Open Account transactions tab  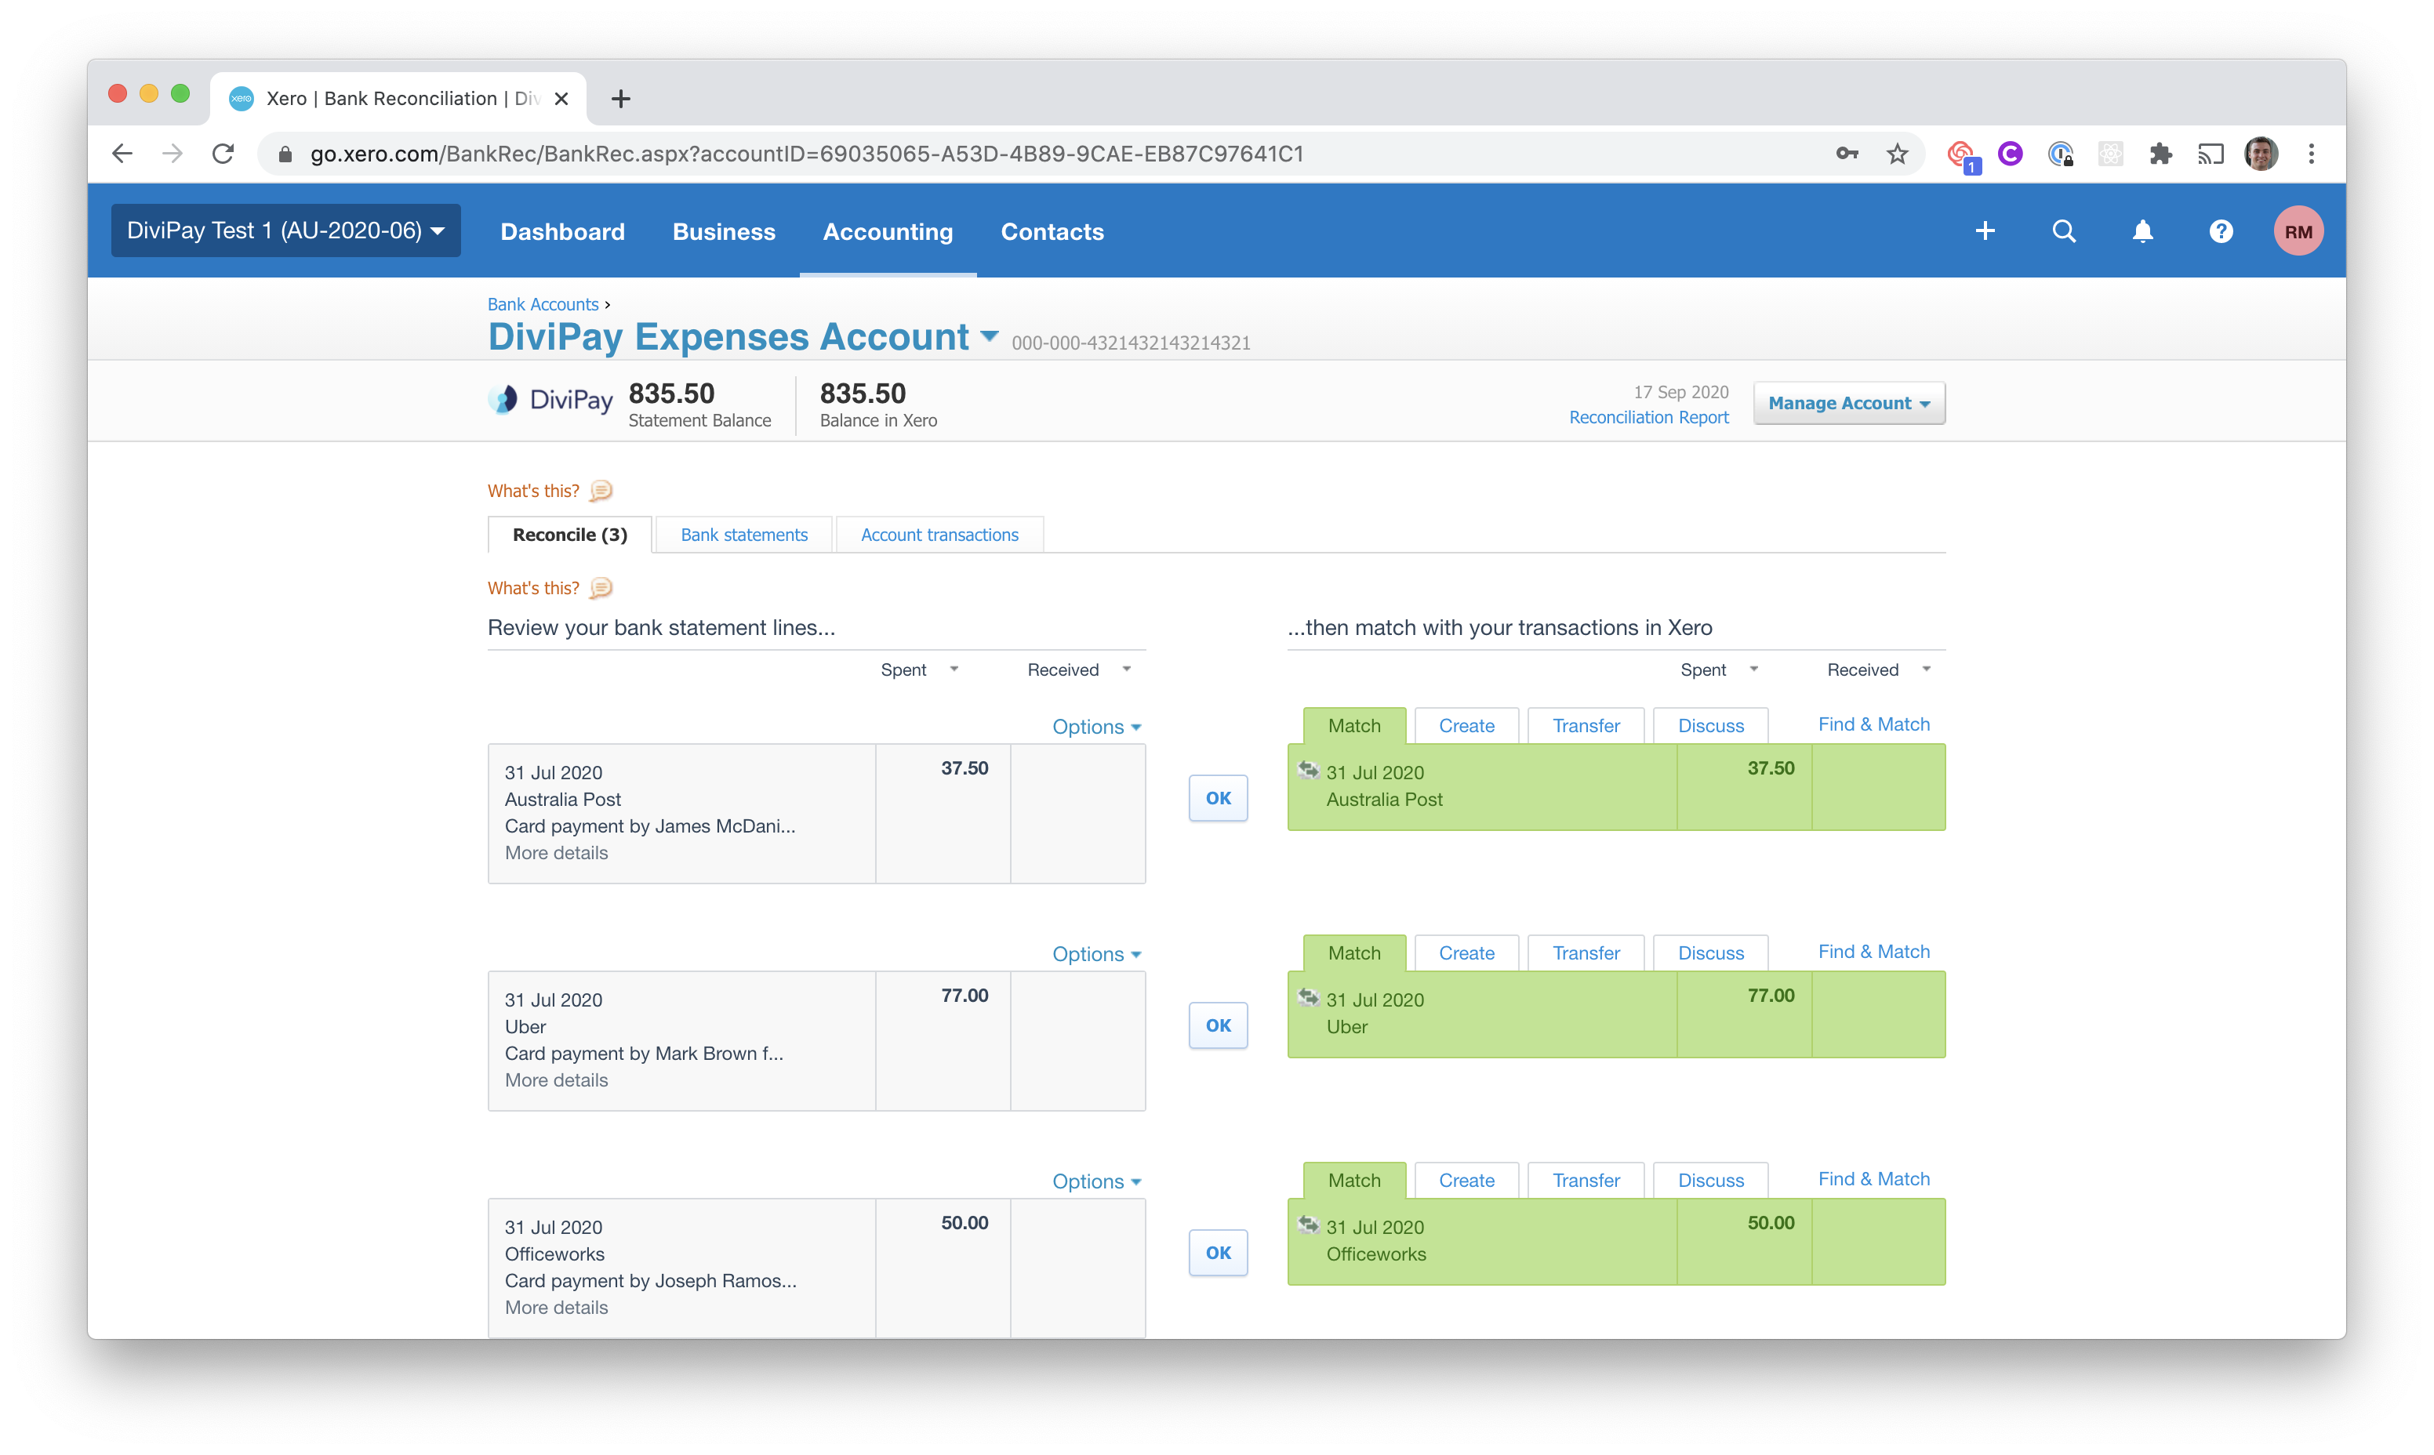(939, 535)
